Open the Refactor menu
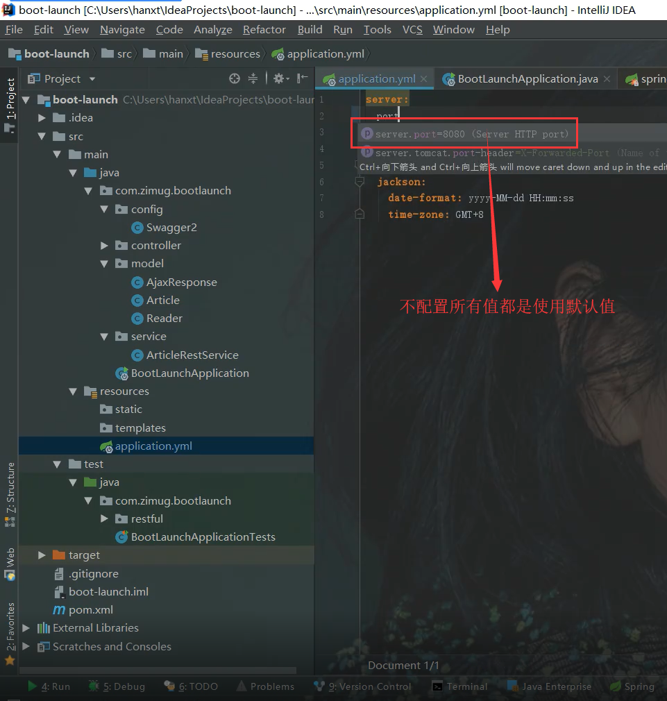The image size is (667, 701). tap(264, 30)
